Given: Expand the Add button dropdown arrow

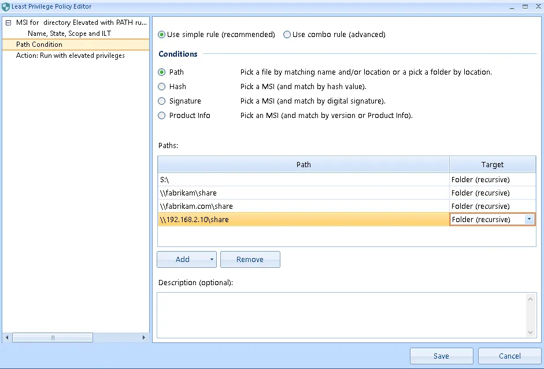Looking at the screenshot, I should click(212, 260).
